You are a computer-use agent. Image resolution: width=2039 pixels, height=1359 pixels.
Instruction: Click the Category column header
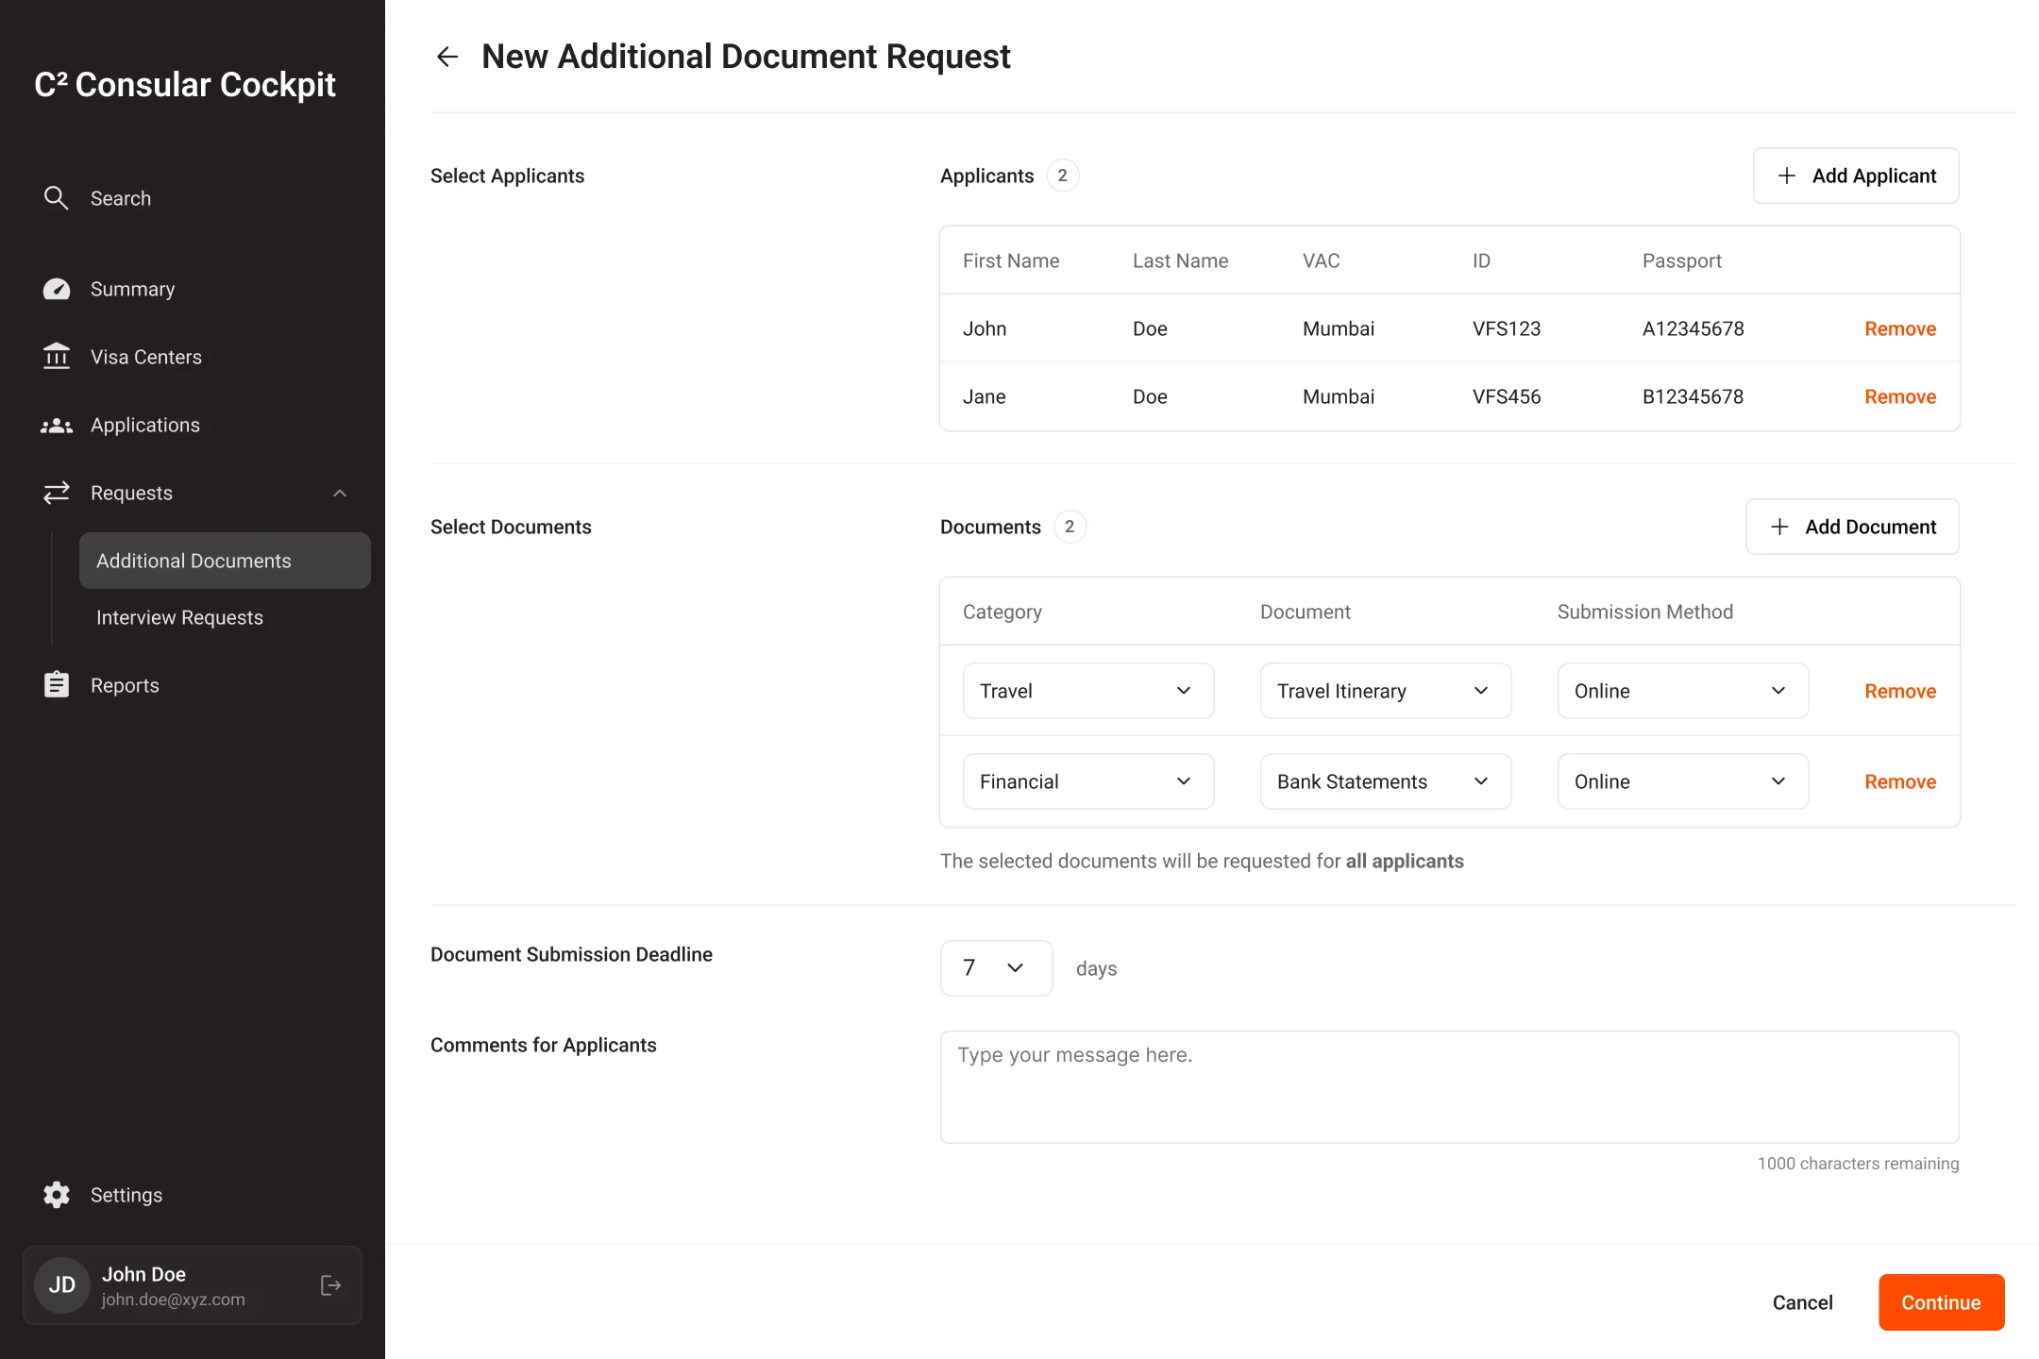tap(1003, 612)
